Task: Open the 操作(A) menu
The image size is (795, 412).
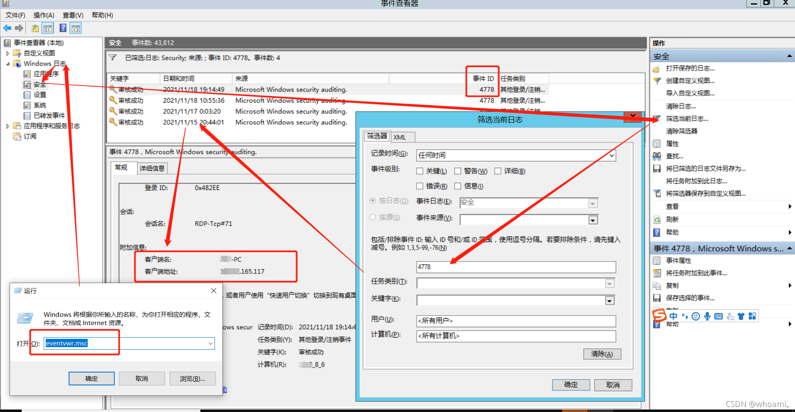Action: (x=44, y=15)
